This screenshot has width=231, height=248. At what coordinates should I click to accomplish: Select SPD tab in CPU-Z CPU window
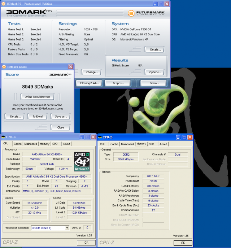[55, 144]
